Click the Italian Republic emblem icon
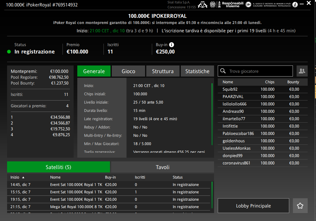Image resolution: width=316 pixels, height=221 pixels. (213, 4)
